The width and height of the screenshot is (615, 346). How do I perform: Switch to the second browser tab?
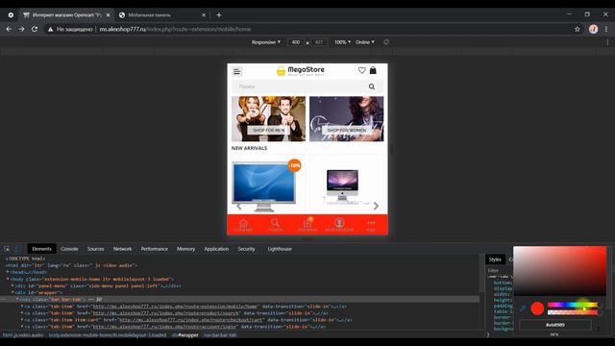162,15
